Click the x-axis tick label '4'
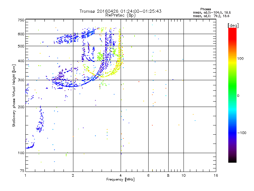 coord(121,175)
